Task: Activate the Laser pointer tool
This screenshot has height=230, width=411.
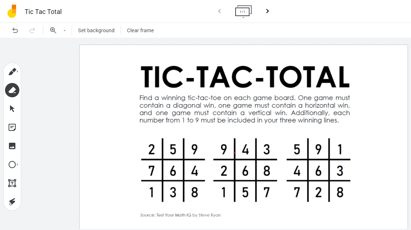Action: click(x=12, y=202)
